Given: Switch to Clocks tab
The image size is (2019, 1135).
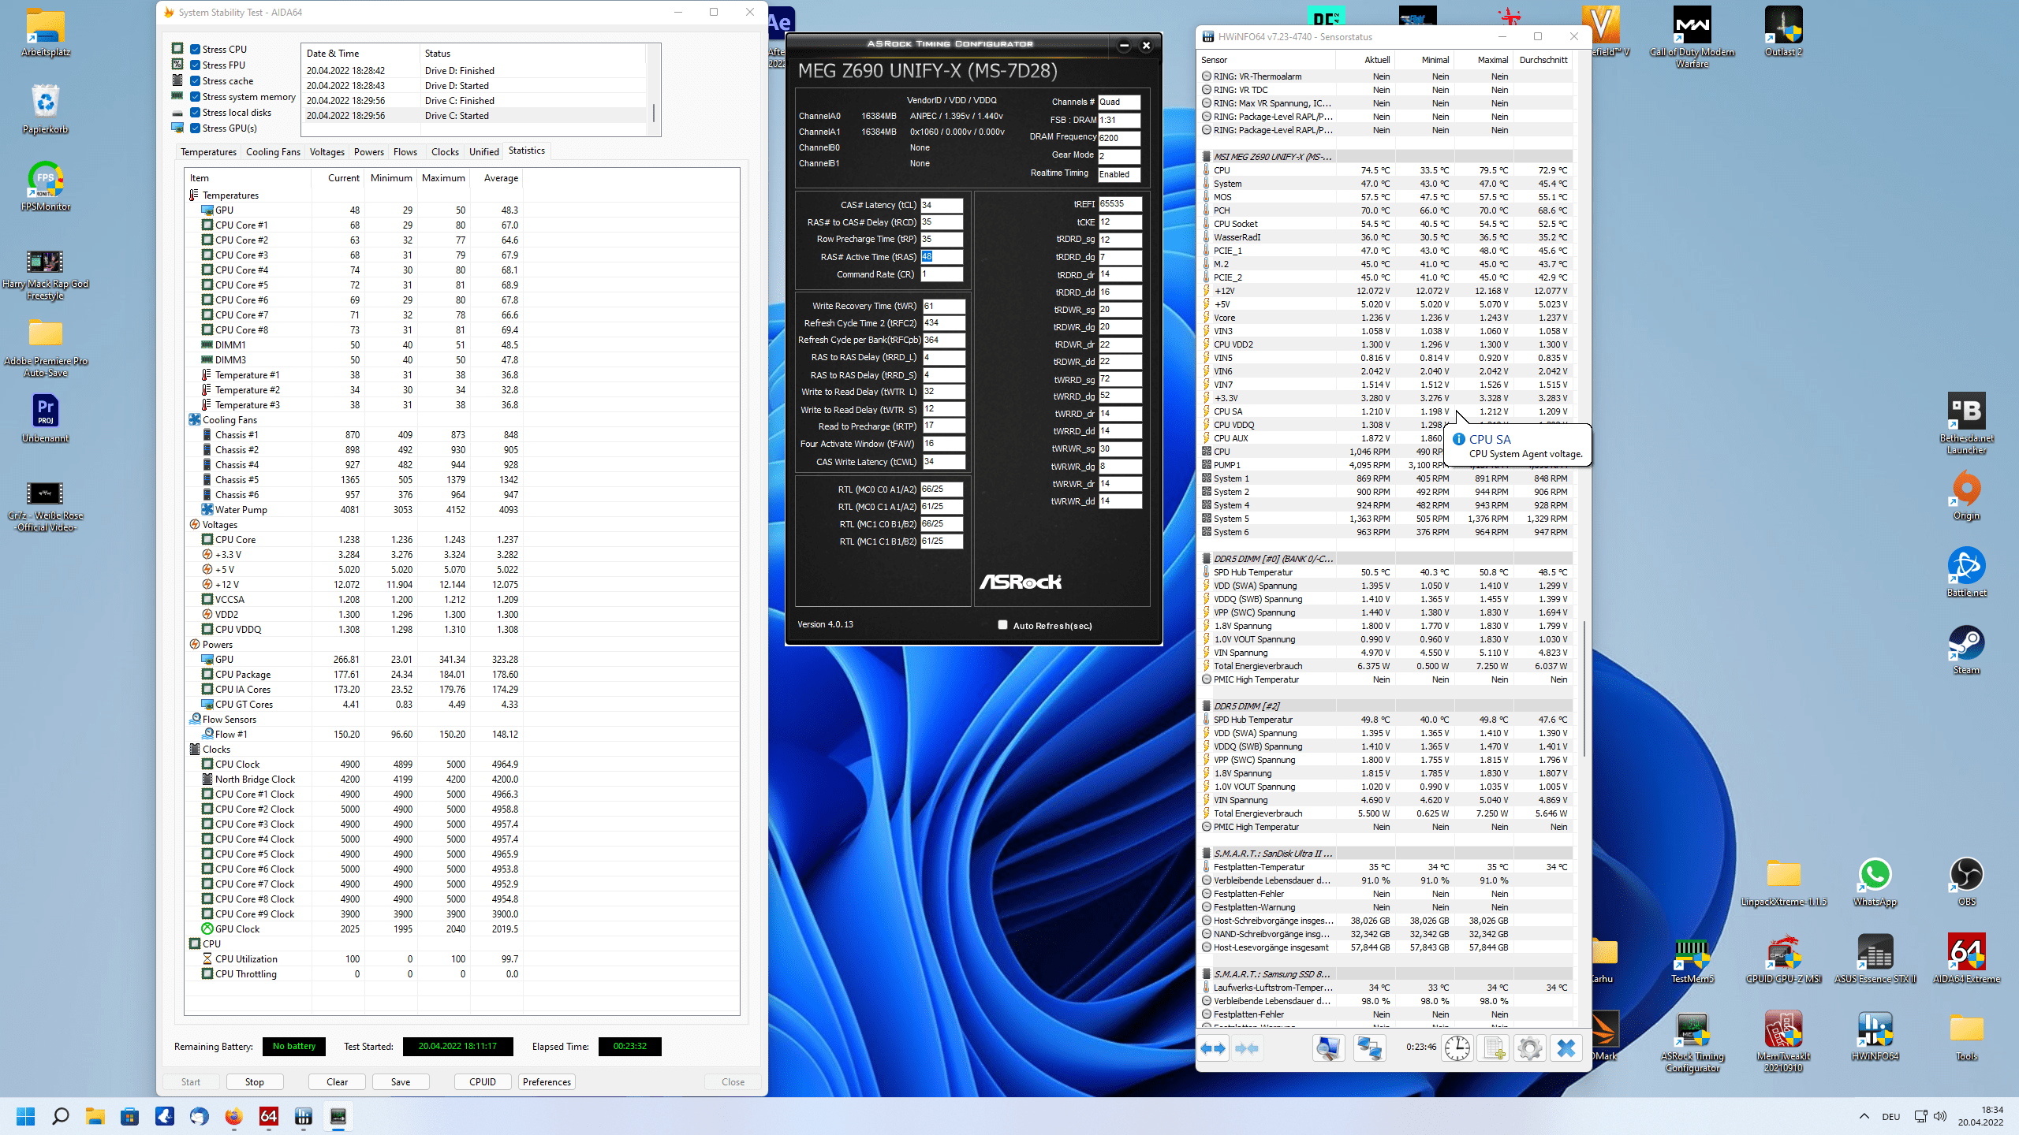Looking at the screenshot, I should [445, 151].
